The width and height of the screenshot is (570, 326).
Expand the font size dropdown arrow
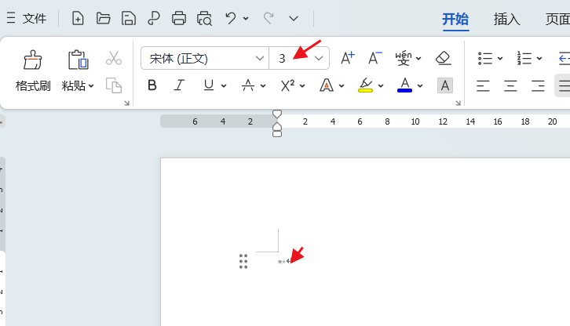[x=319, y=58]
